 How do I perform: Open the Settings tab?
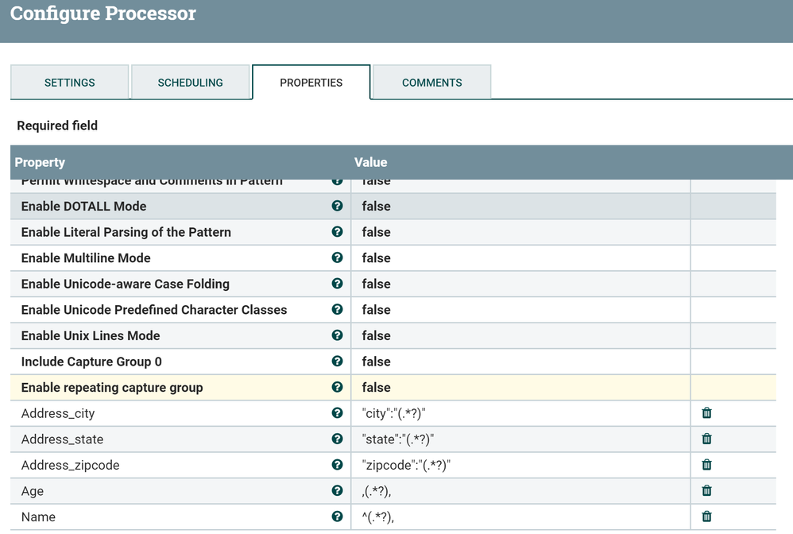coord(70,83)
